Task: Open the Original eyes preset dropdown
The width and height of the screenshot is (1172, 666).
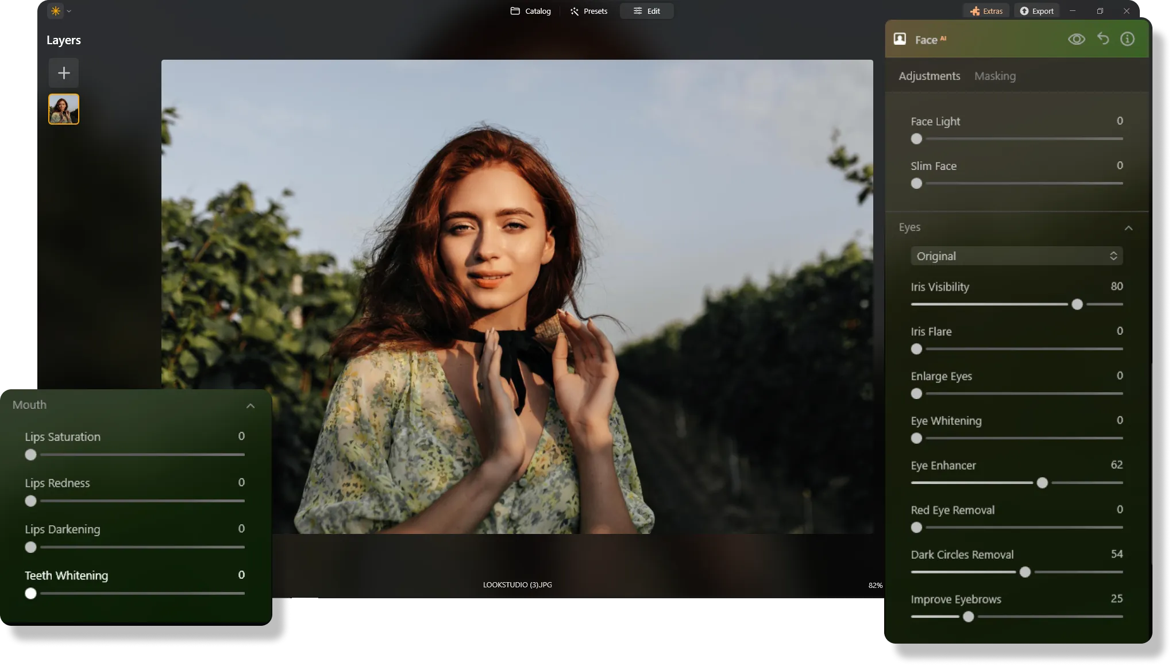Action: (x=1016, y=256)
